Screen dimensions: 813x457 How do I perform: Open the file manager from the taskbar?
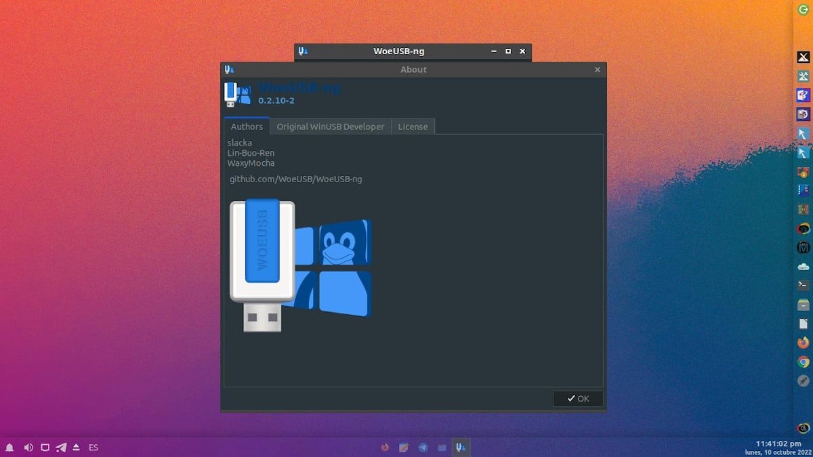pyautogui.click(x=442, y=447)
